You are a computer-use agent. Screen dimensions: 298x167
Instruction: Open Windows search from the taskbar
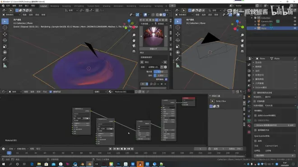pos(10,164)
